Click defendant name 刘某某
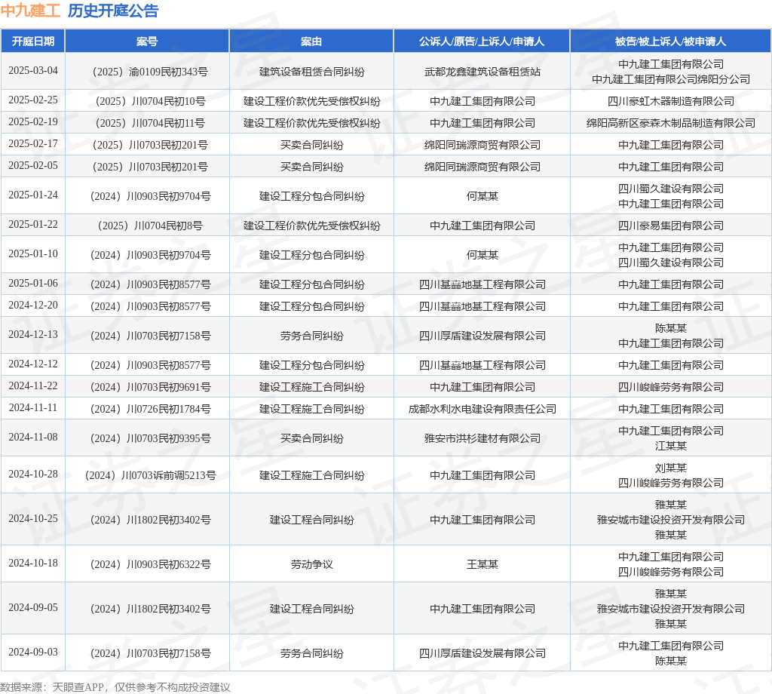The image size is (772, 694). [x=670, y=468]
